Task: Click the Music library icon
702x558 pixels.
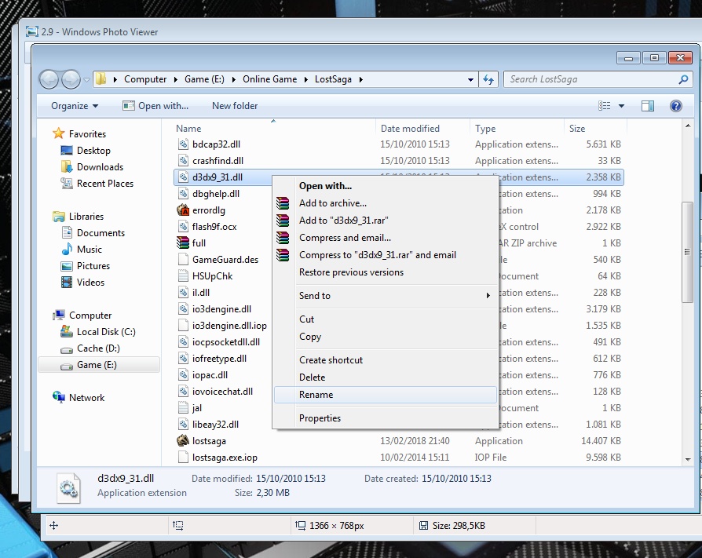Action: tap(67, 250)
